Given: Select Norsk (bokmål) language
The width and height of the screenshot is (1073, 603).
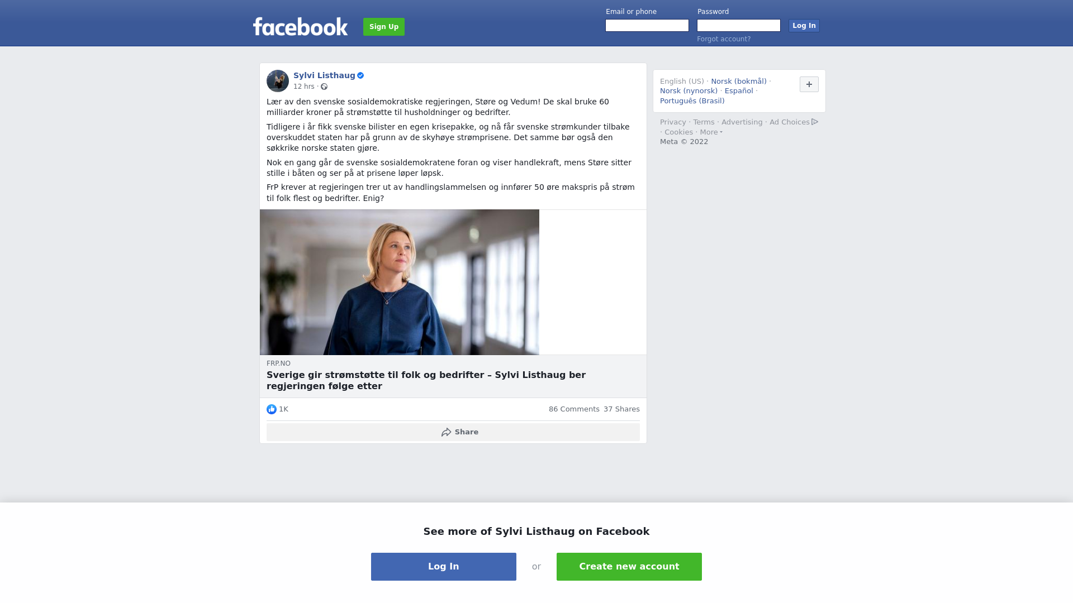Looking at the screenshot, I should [x=739, y=82].
